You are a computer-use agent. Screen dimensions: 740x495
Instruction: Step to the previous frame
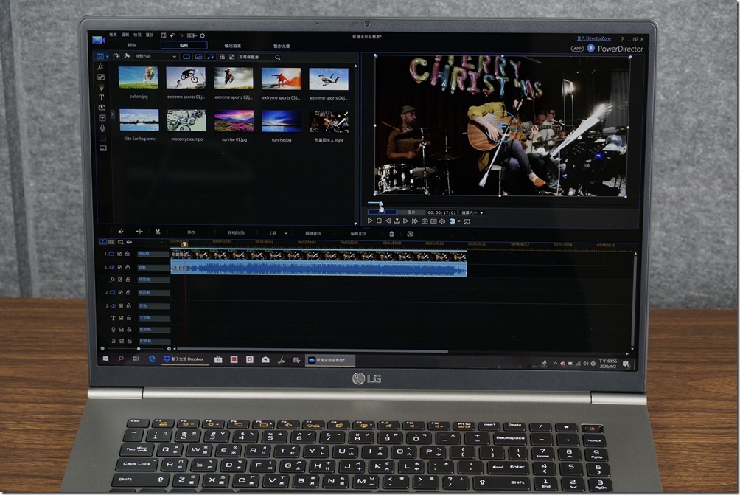388,221
